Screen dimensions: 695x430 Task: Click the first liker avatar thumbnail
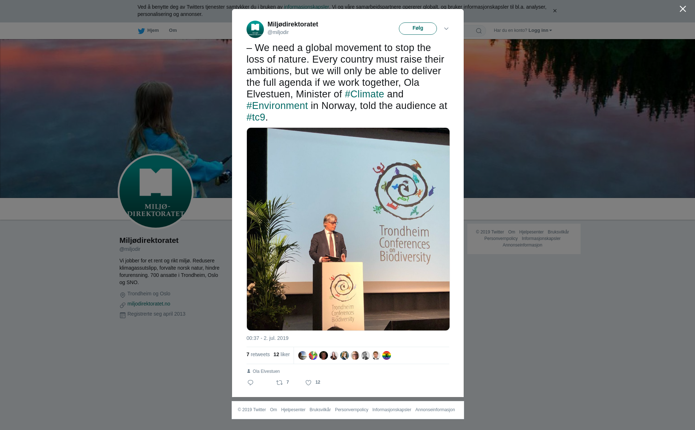(x=303, y=355)
